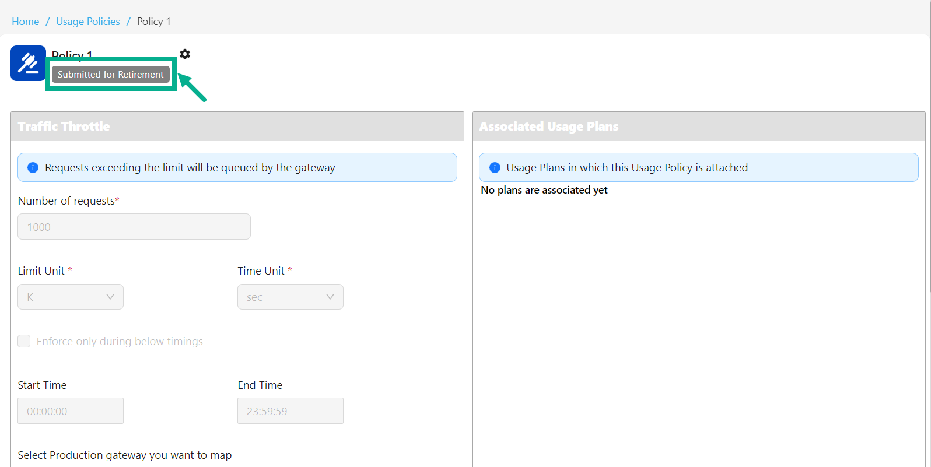Focus the Number of requests field
This screenshot has width=931, height=467.
(134, 227)
